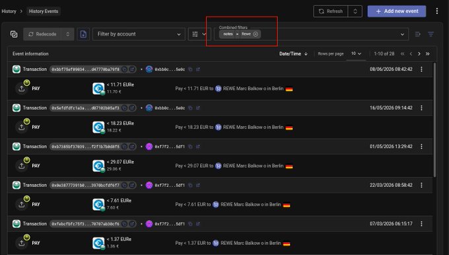The width and height of the screenshot is (449, 255).
Task: Copy transaction hash 0xb7385bf37039
Action: [125, 146]
